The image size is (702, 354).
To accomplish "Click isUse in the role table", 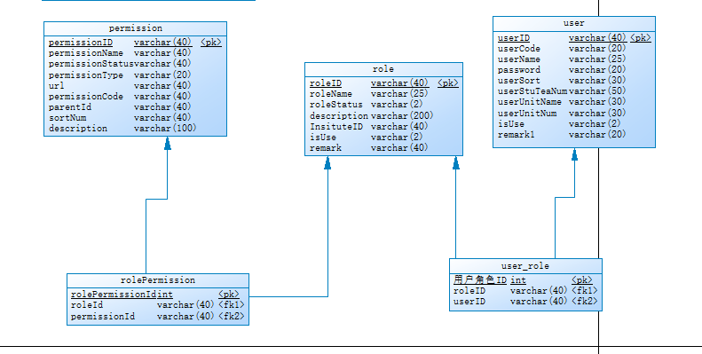I will coord(323,137).
